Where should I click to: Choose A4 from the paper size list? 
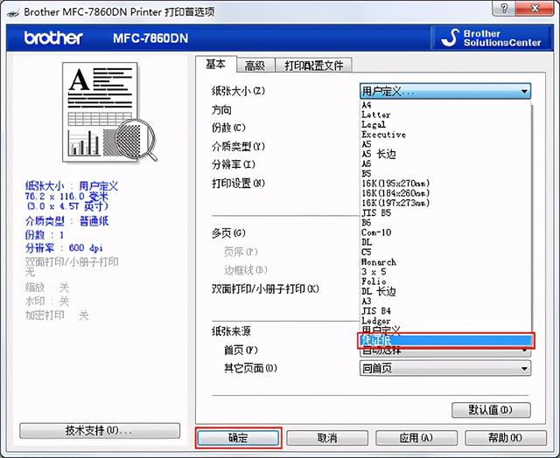pyautogui.click(x=367, y=105)
